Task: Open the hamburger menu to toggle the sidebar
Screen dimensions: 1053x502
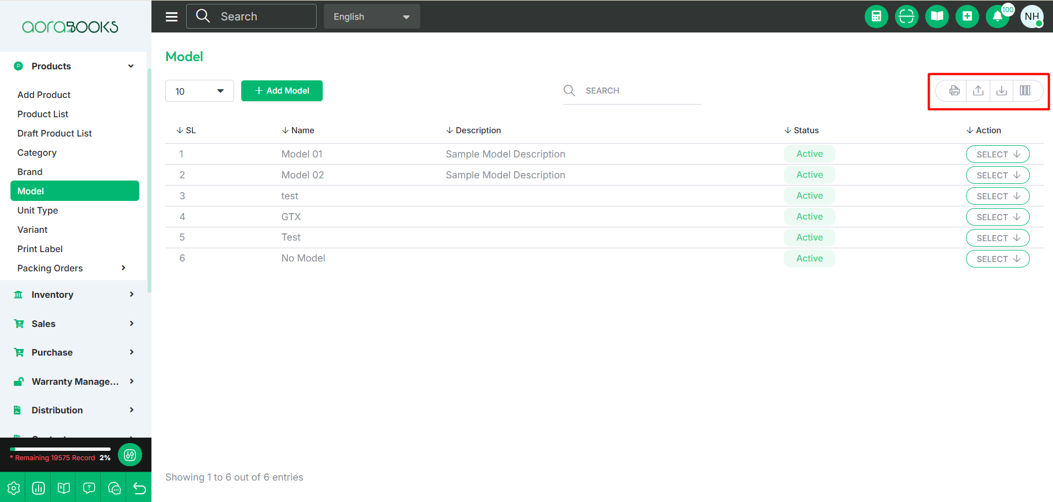Action: (x=171, y=17)
